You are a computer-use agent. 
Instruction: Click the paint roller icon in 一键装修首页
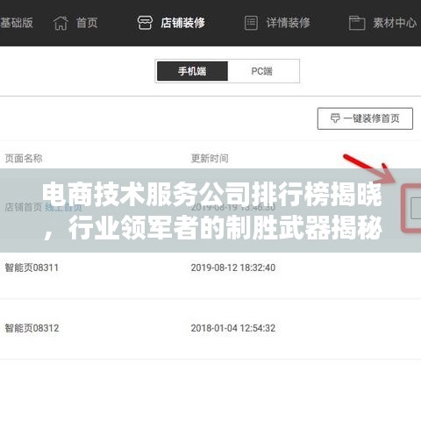335,118
